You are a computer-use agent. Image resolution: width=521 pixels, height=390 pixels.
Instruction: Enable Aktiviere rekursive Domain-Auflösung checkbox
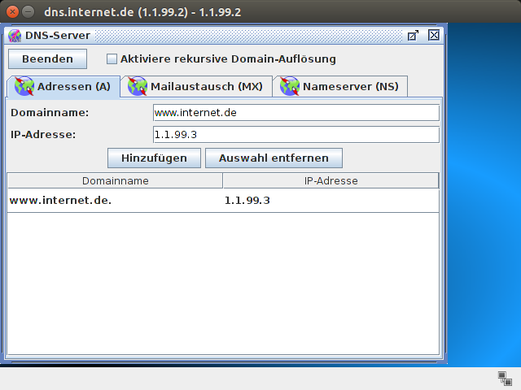(112, 59)
